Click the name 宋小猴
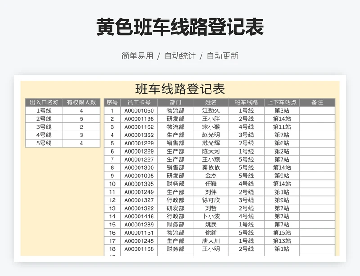Image resolution: width=360 pixels, height=276 pixels. [211, 127]
